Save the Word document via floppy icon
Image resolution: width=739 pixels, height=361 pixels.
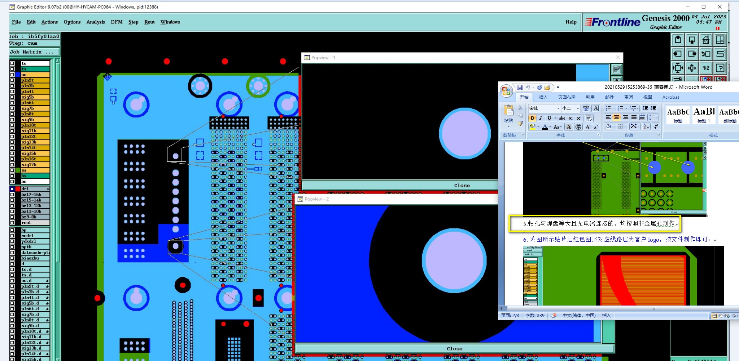520,88
